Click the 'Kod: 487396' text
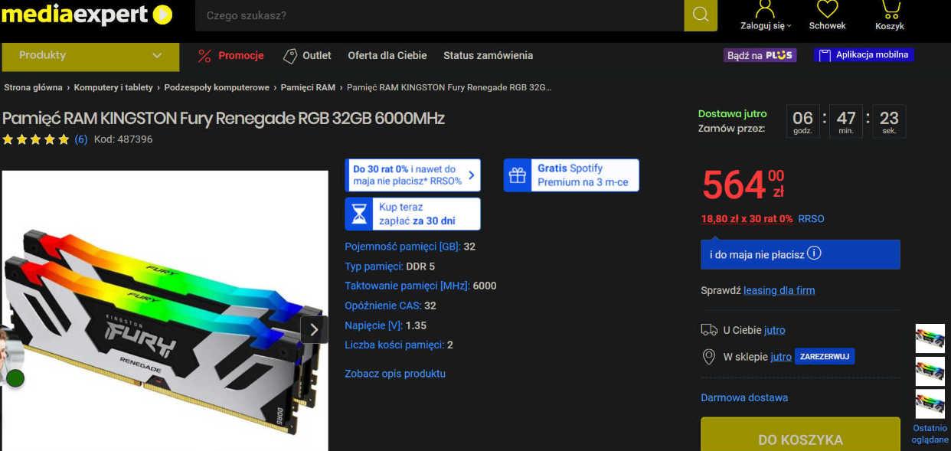This screenshot has height=451, width=951. click(123, 139)
